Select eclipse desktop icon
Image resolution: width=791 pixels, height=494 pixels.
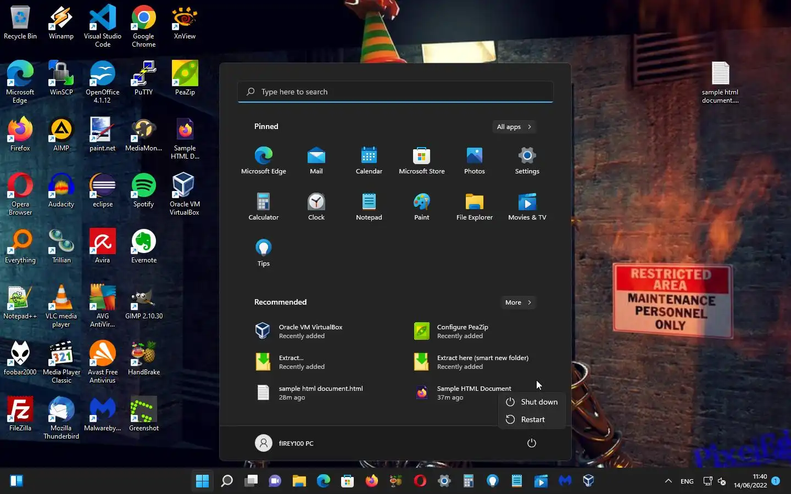[x=103, y=190]
